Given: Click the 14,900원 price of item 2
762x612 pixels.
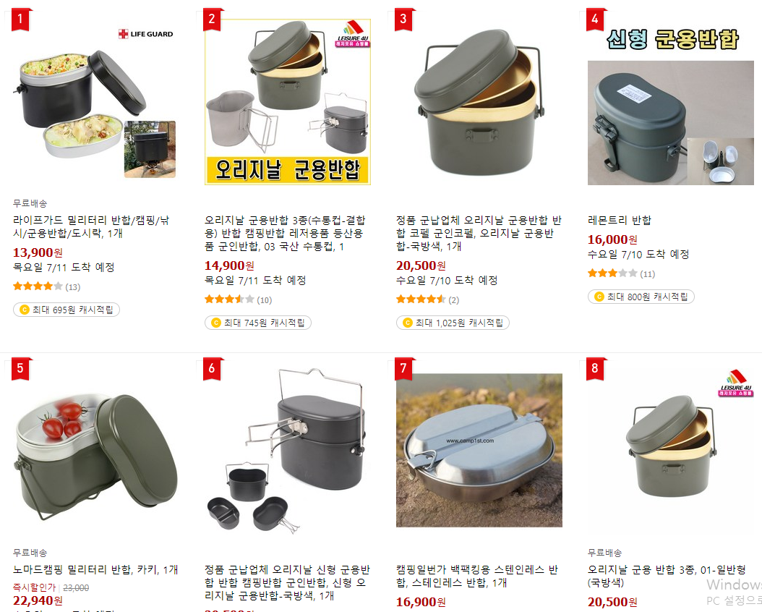Looking at the screenshot, I should pos(229,265).
